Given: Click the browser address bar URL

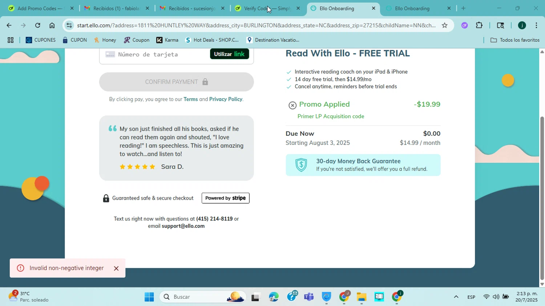Looking at the screenshot, I should tap(256, 25).
